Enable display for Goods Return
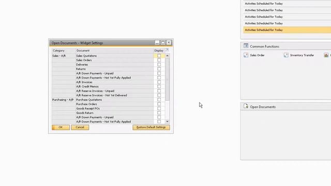Screen dimensions: 331x186 tap(159, 113)
